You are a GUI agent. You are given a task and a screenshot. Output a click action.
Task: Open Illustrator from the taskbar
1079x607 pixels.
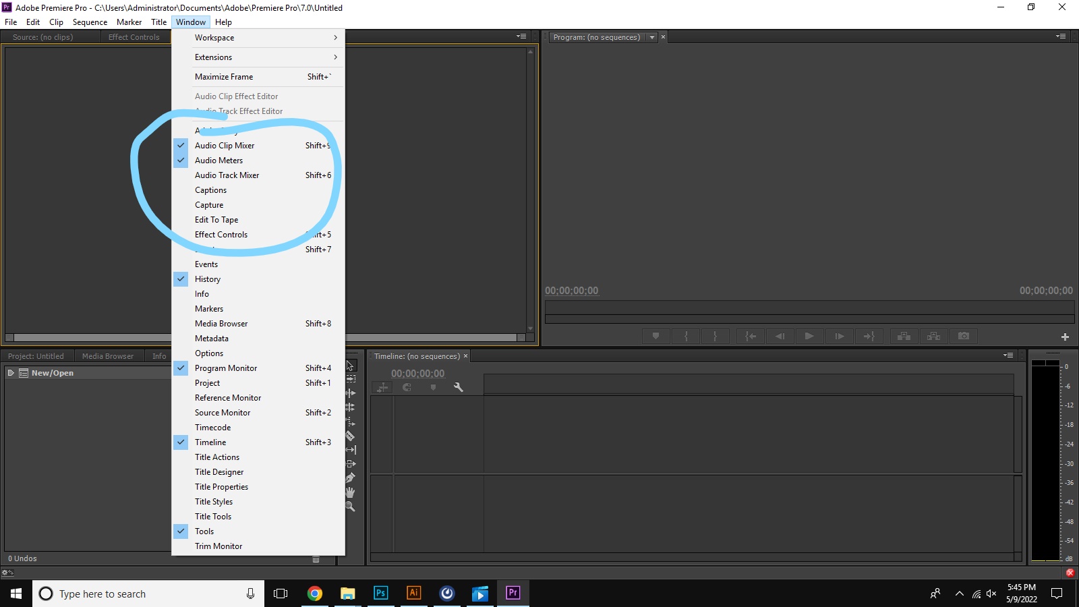[413, 594]
